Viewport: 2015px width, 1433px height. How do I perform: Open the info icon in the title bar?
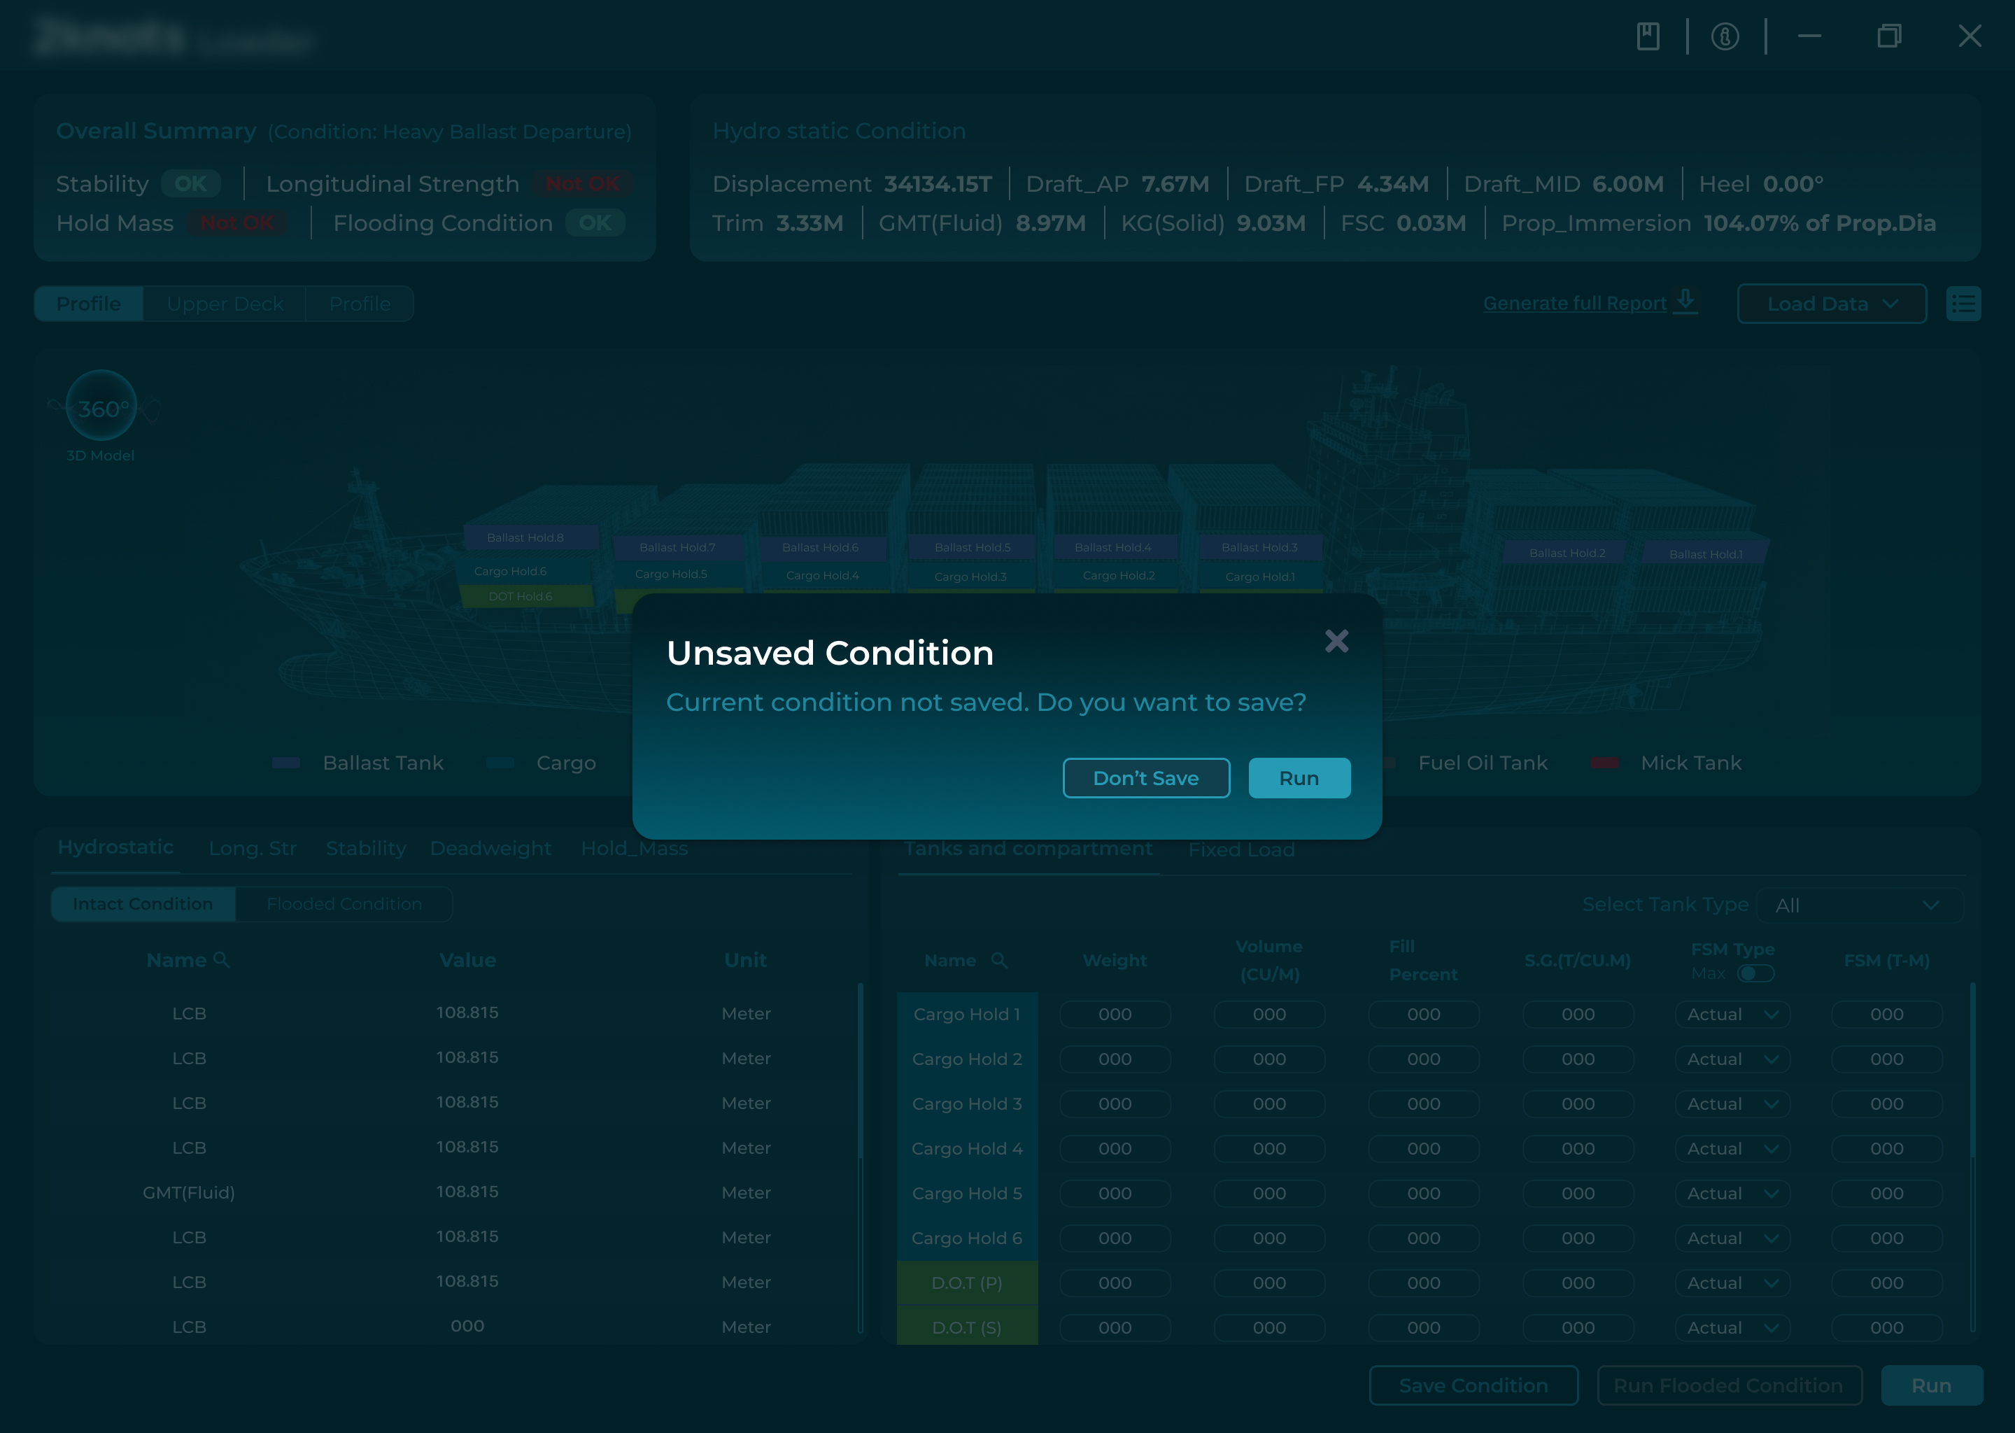[1725, 36]
